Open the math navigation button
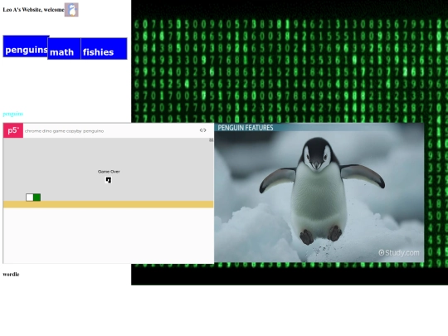 (64, 49)
